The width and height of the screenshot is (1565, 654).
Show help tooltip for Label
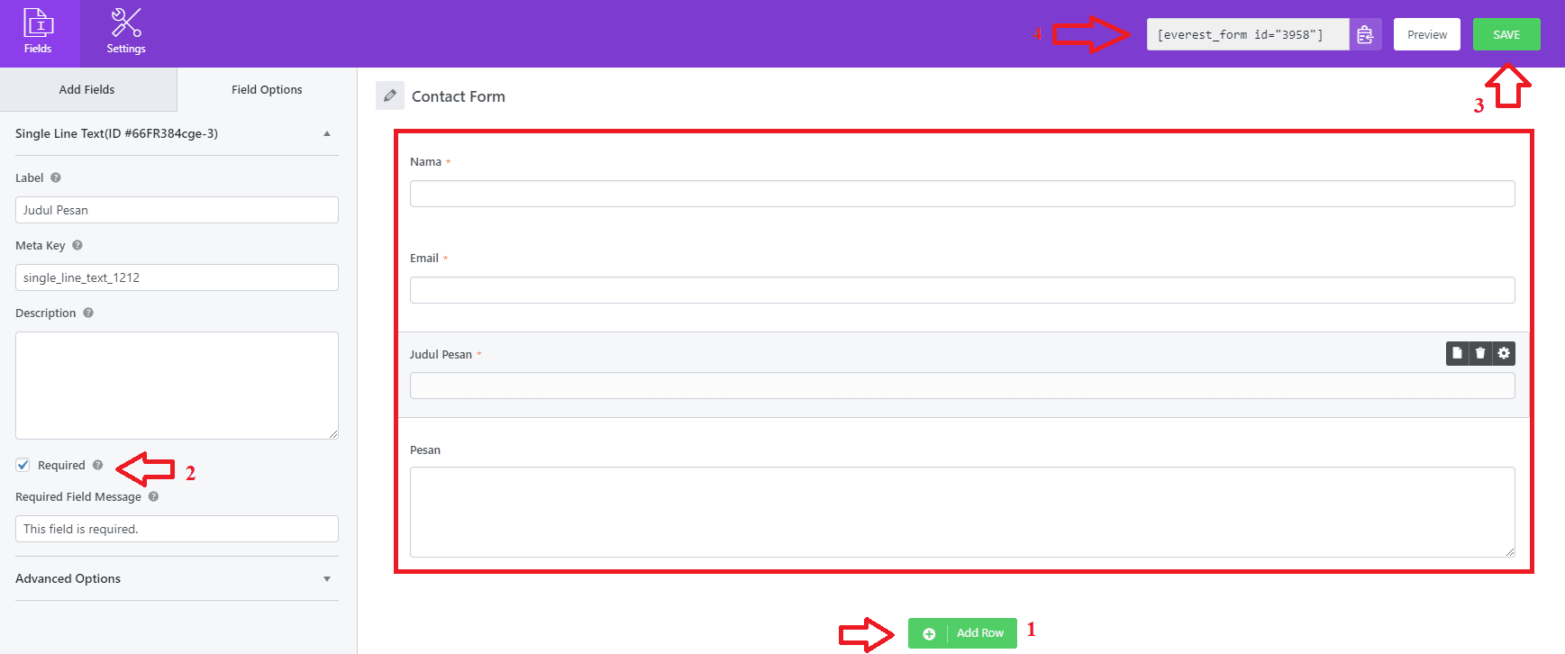[x=56, y=177]
